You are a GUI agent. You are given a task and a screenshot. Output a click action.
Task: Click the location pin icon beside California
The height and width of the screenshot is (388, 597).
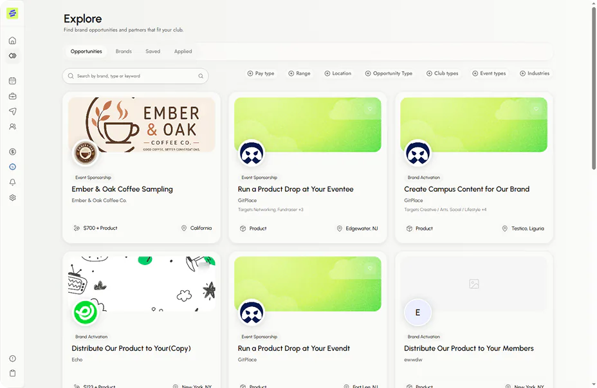(x=184, y=228)
